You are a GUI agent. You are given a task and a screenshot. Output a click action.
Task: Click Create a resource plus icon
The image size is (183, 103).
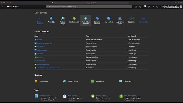click(x=40, y=18)
